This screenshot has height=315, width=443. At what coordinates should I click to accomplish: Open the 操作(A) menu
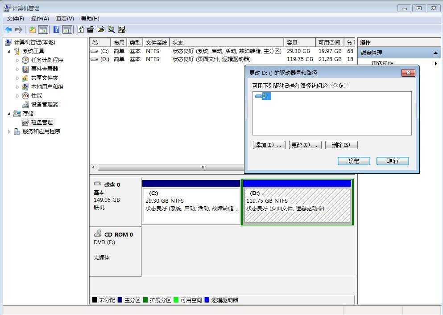click(40, 19)
